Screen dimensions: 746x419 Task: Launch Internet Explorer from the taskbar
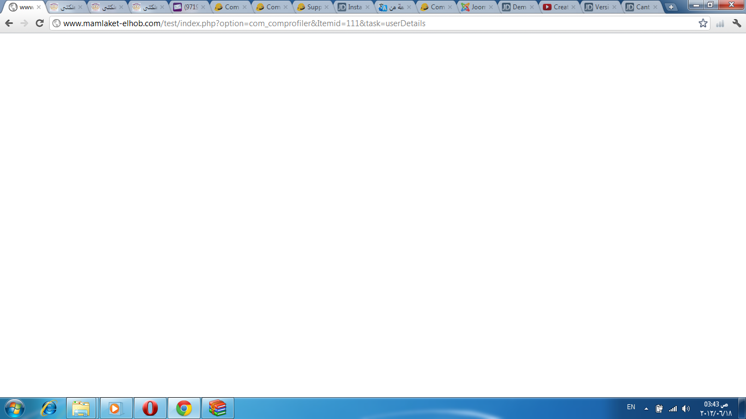click(x=49, y=408)
